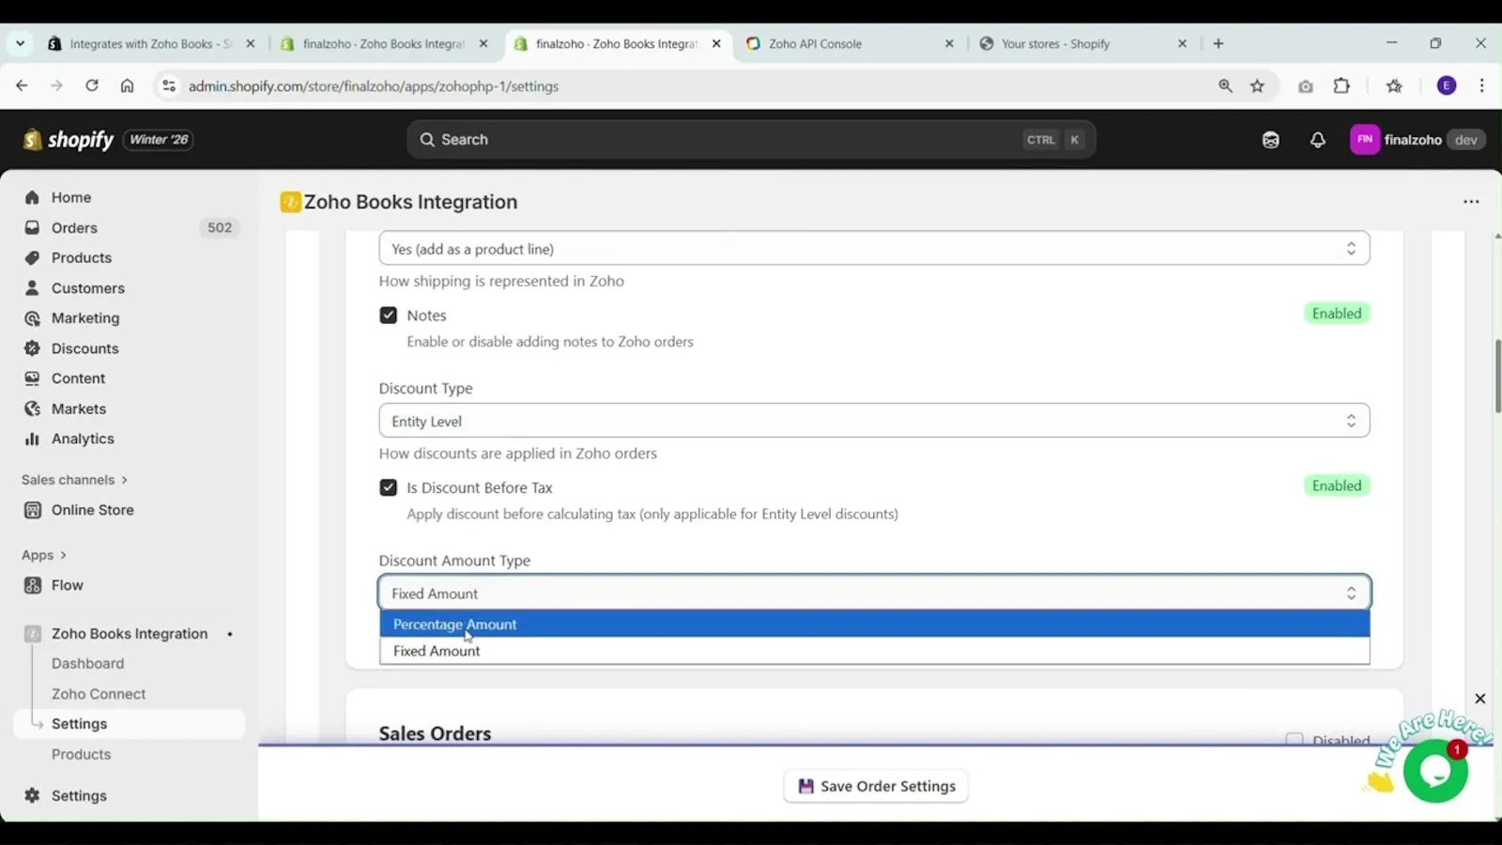Image resolution: width=1502 pixels, height=845 pixels.
Task: Open the Discount Type Entity Level dropdown
Action: pos(874,421)
